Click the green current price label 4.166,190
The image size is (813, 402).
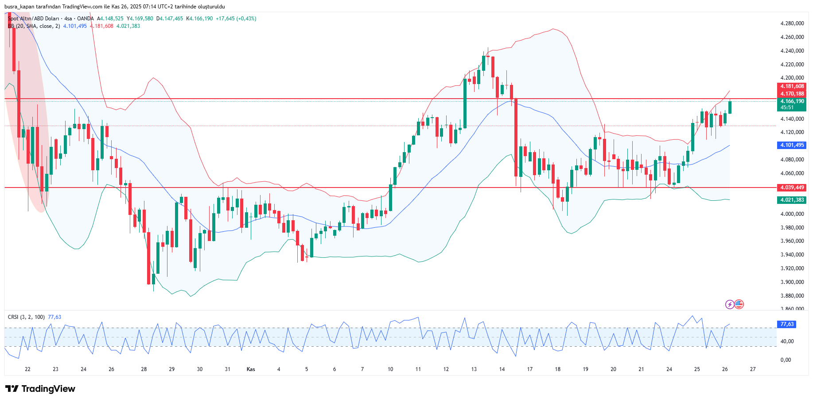coord(792,102)
